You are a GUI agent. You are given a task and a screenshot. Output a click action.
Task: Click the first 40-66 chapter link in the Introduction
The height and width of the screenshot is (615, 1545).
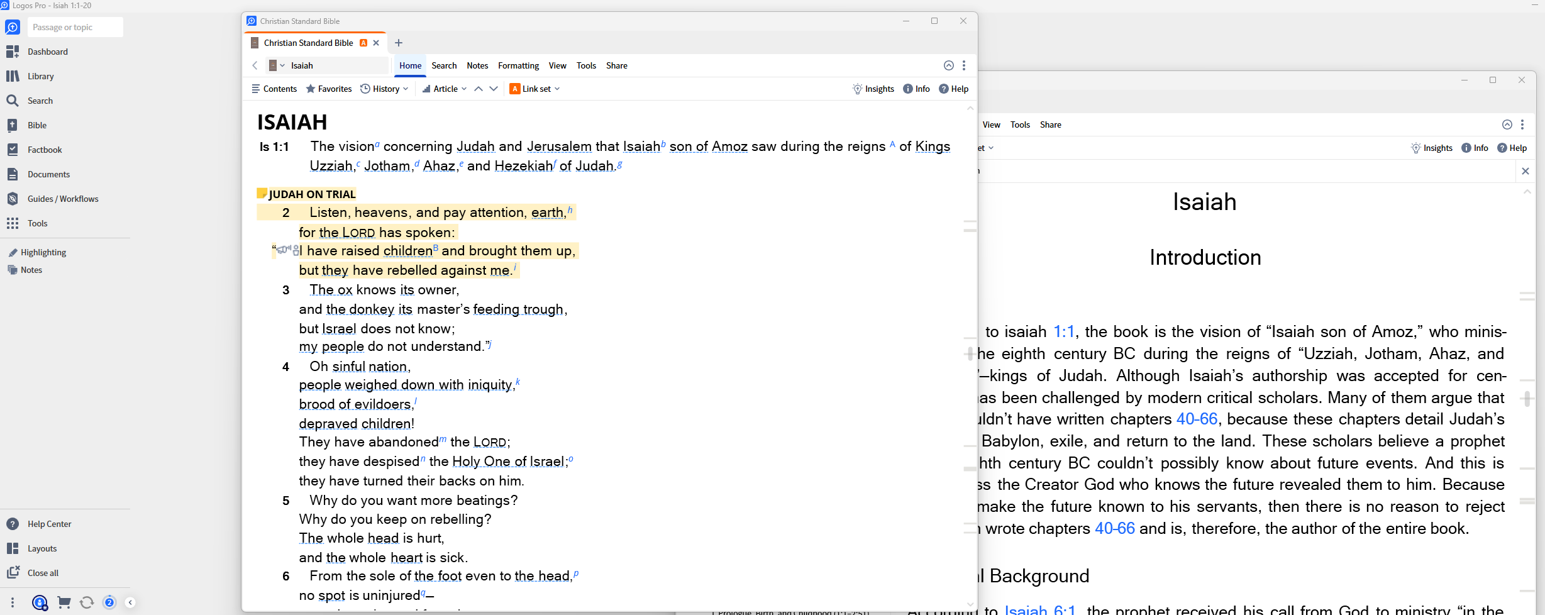(1197, 419)
